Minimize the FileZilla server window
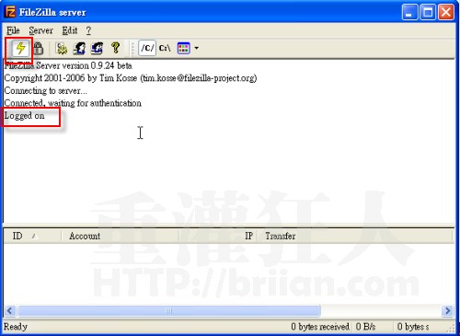 (409, 13)
